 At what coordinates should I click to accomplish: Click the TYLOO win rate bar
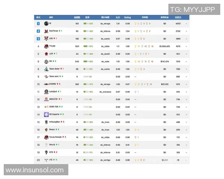[x=86, y=46]
